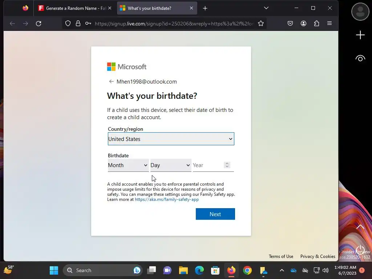The image size is (372, 279).
Task: Open OneDrive tray icon
Action: [x=294, y=270]
